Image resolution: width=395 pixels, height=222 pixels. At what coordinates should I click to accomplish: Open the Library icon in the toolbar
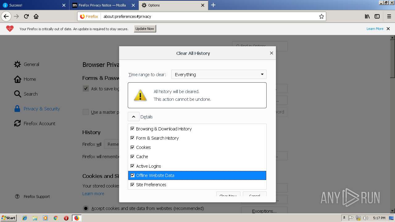pos(367,16)
